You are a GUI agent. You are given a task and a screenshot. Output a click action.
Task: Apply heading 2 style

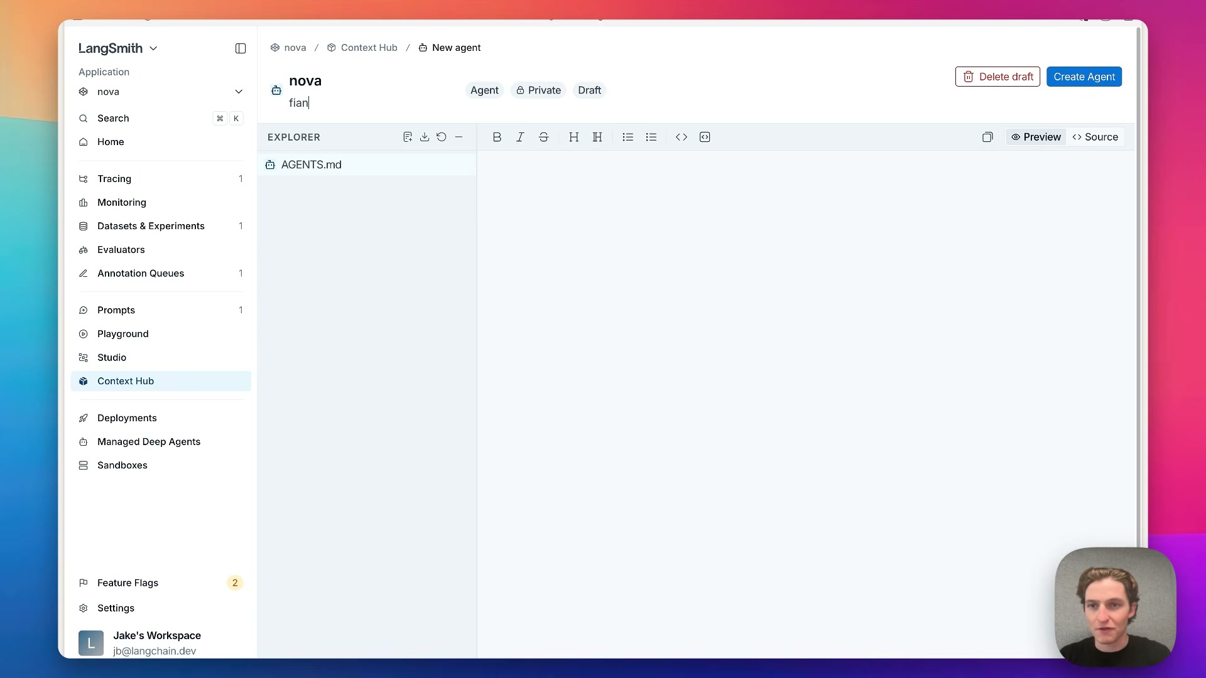[x=597, y=137]
